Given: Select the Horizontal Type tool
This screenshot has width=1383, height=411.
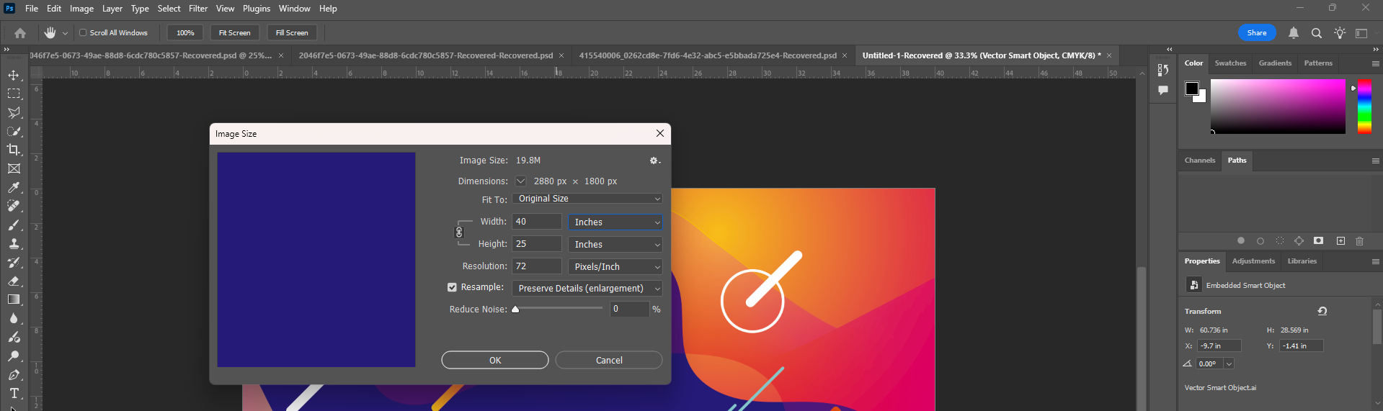Looking at the screenshot, I should point(14,393).
